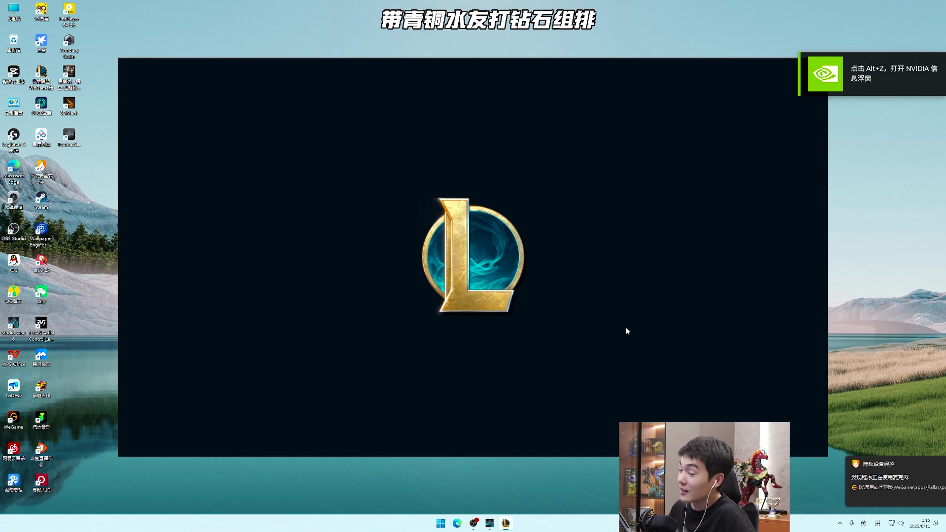Image resolution: width=946 pixels, height=532 pixels.
Task: Launch the Steam desktop shortcut
Action: click(x=41, y=200)
